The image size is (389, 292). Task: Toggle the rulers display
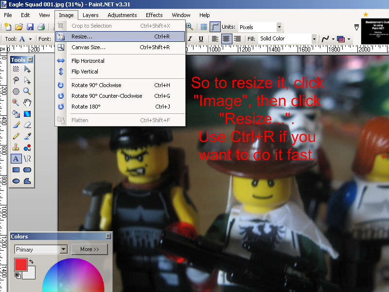click(215, 27)
